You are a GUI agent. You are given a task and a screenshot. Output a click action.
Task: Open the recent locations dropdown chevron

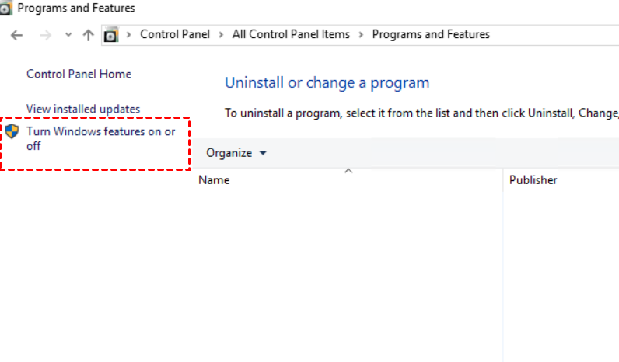pyautogui.click(x=68, y=35)
